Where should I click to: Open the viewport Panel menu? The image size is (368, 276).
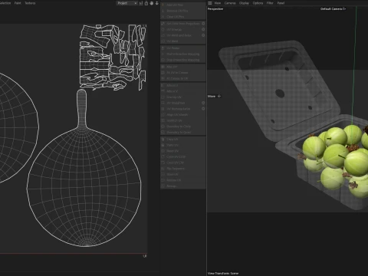281,3
